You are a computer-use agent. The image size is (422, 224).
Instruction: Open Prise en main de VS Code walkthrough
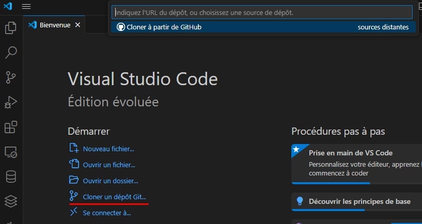356,164
